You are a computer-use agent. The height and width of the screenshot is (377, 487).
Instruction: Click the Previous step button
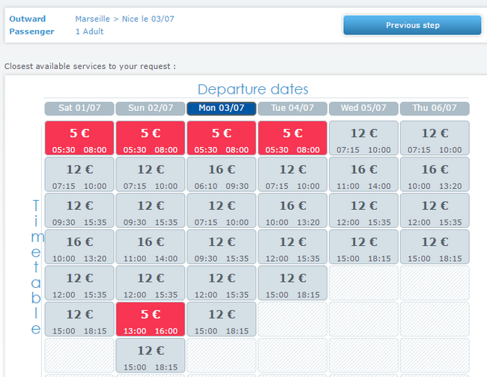(412, 25)
